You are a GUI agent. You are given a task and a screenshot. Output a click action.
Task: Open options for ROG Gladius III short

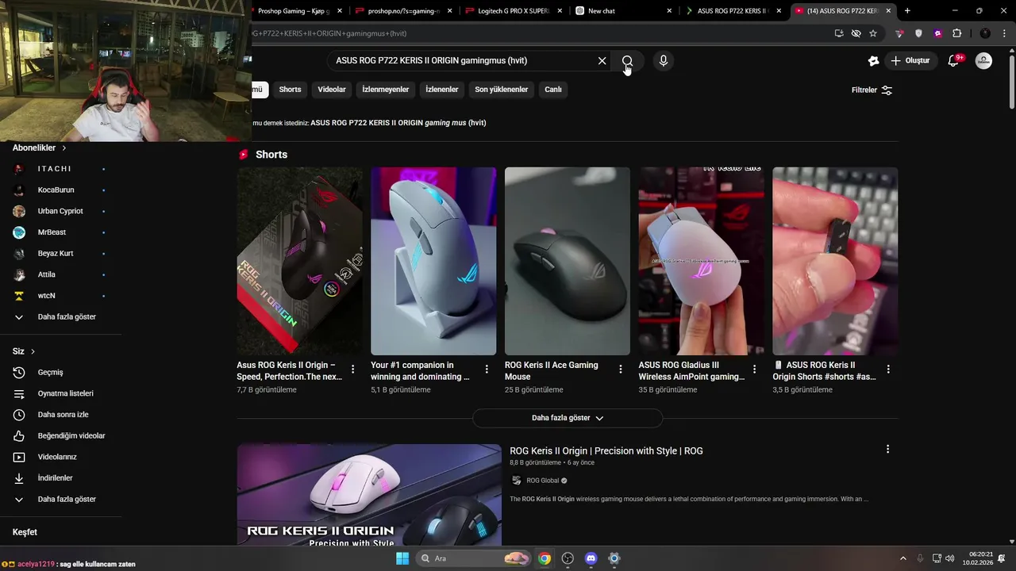[x=755, y=370]
